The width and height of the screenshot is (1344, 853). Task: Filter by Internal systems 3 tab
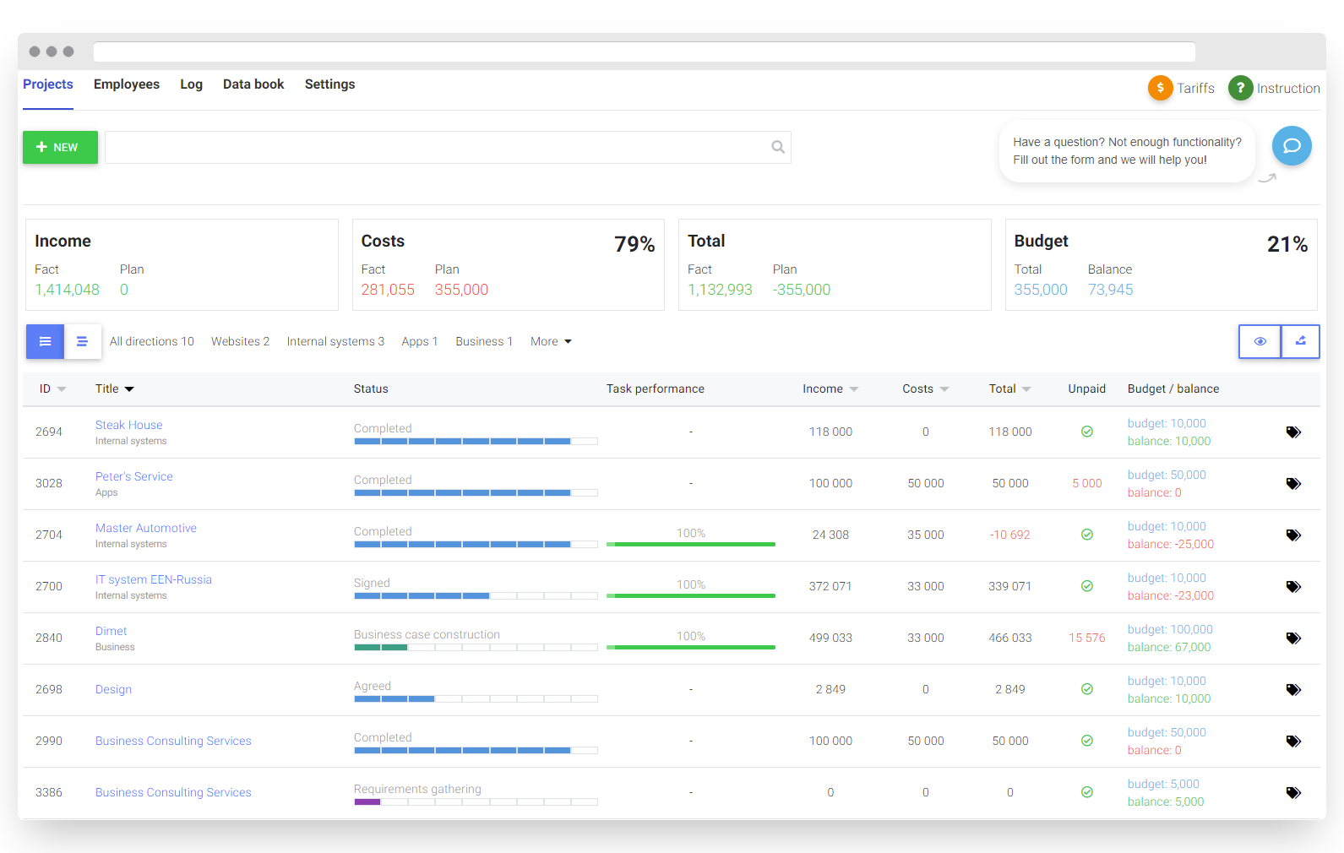[x=335, y=341]
